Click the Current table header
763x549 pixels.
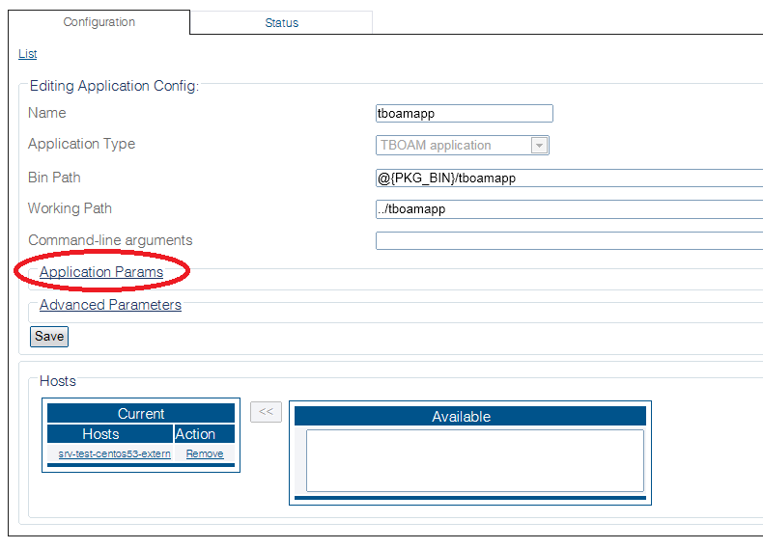(x=141, y=413)
